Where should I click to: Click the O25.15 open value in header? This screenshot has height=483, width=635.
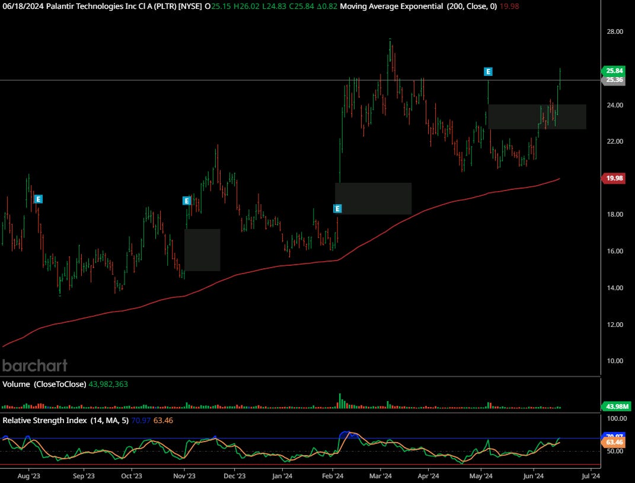tap(218, 7)
